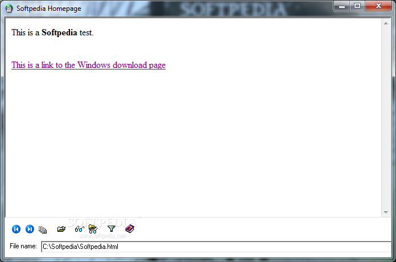This screenshot has height=262, width=396.
Task: Open the purple help book
Action: (130, 228)
